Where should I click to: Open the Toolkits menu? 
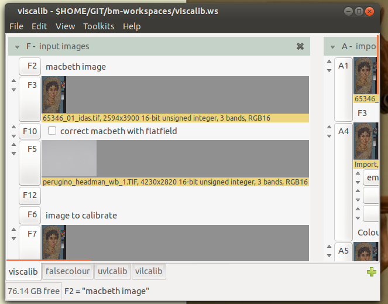[99, 26]
